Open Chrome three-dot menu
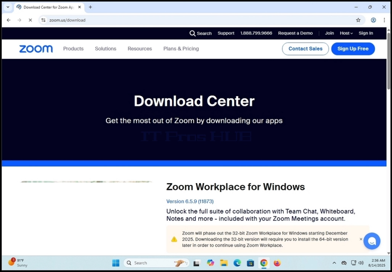 (x=384, y=20)
